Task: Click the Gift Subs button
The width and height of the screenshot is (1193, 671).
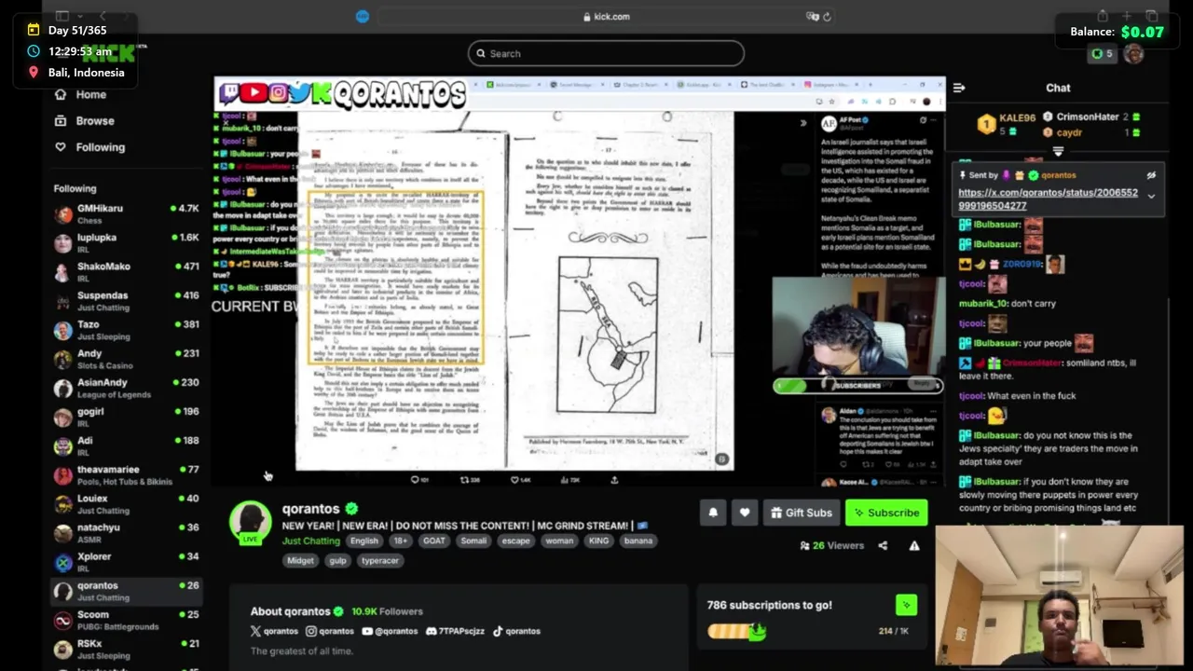Action: click(802, 513)
